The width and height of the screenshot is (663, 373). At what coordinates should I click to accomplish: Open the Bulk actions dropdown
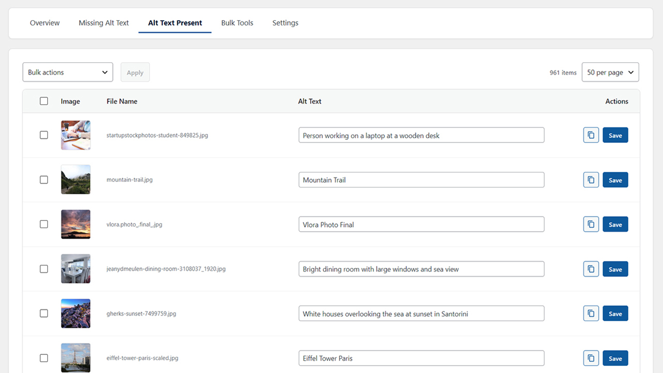(68, 73)
